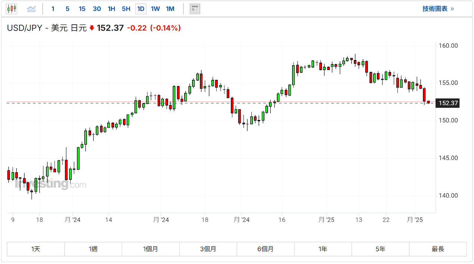Viewport: 474px width, 264px height.
Task: Select the 1H interval
Action: point(111,9)
